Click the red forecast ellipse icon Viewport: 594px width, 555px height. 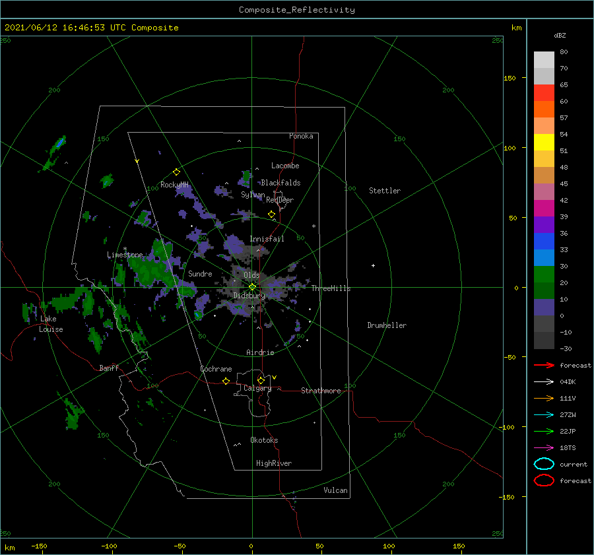[544, 480]
